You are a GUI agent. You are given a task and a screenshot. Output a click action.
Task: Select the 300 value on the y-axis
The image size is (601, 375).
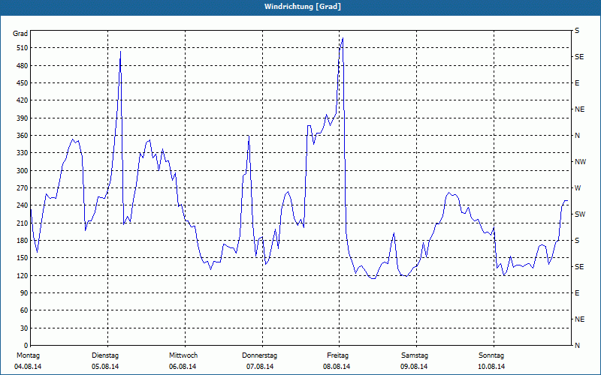tap(23, 171)
